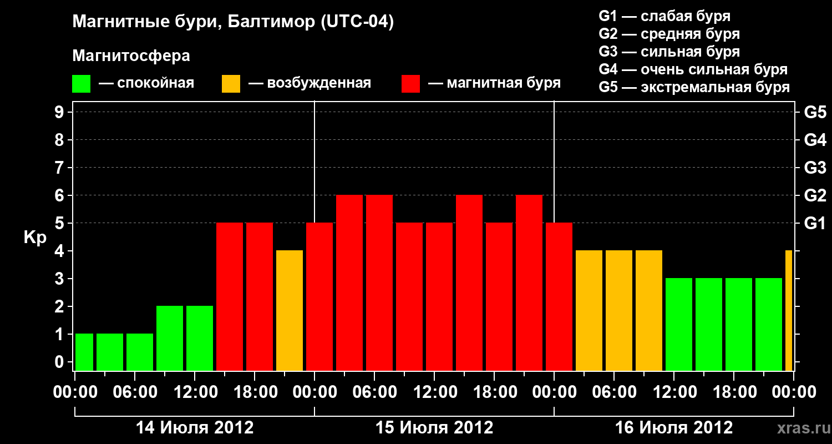Click the white midnight line between 15 and 16 July
Viewport: 832px width, 444px height.
pos(554,161)
